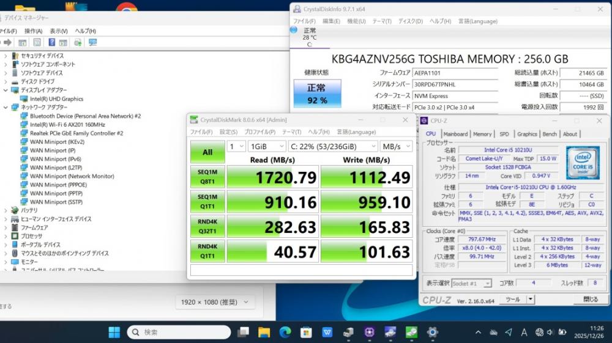612x343 pixels.
Task: Click the green All benchmark button
Action: (x=207, y=152)
